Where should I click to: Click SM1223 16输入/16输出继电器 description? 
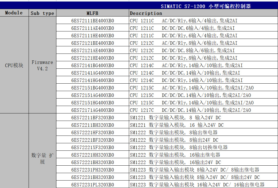(203, 185)
